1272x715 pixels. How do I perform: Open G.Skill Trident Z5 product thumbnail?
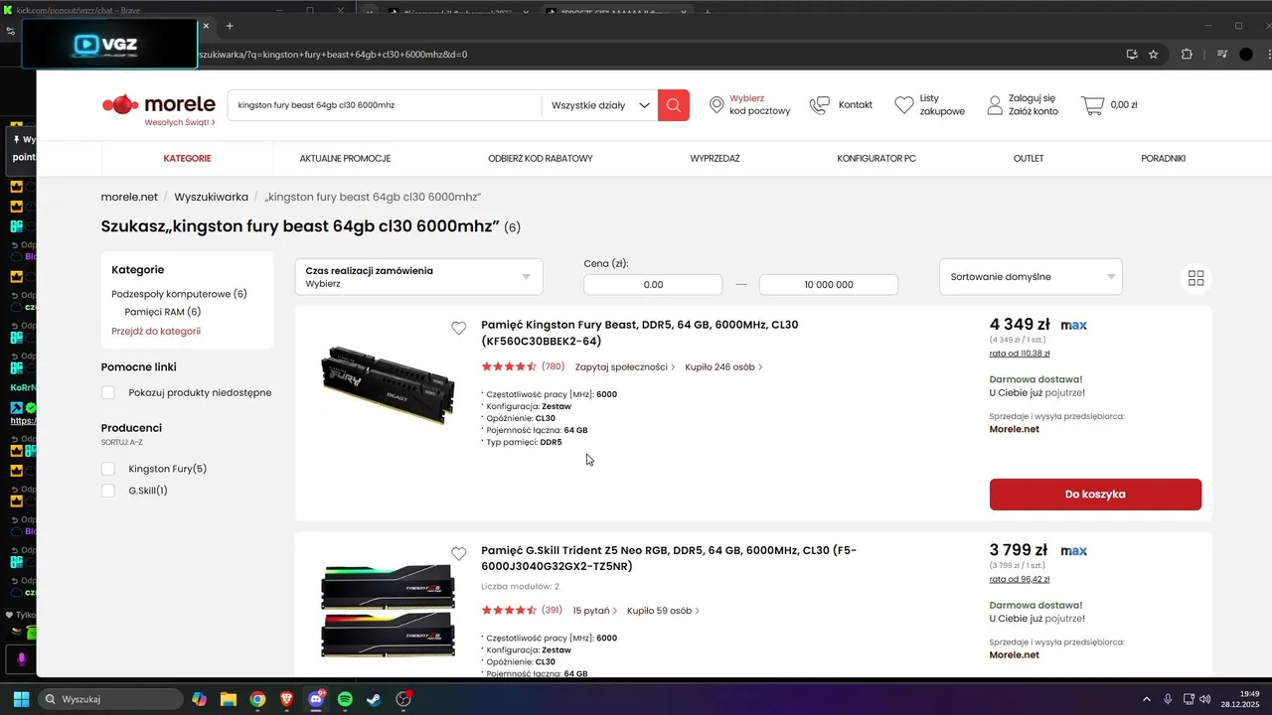coord(388,611)
